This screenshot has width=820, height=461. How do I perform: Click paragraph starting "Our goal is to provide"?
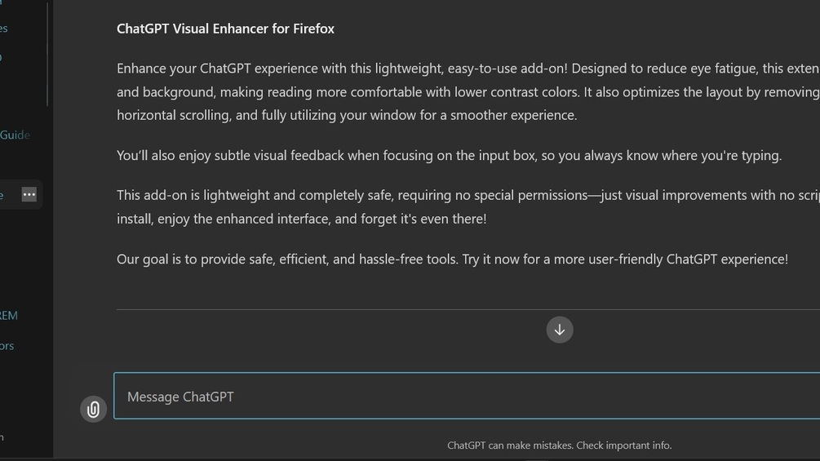452,259
